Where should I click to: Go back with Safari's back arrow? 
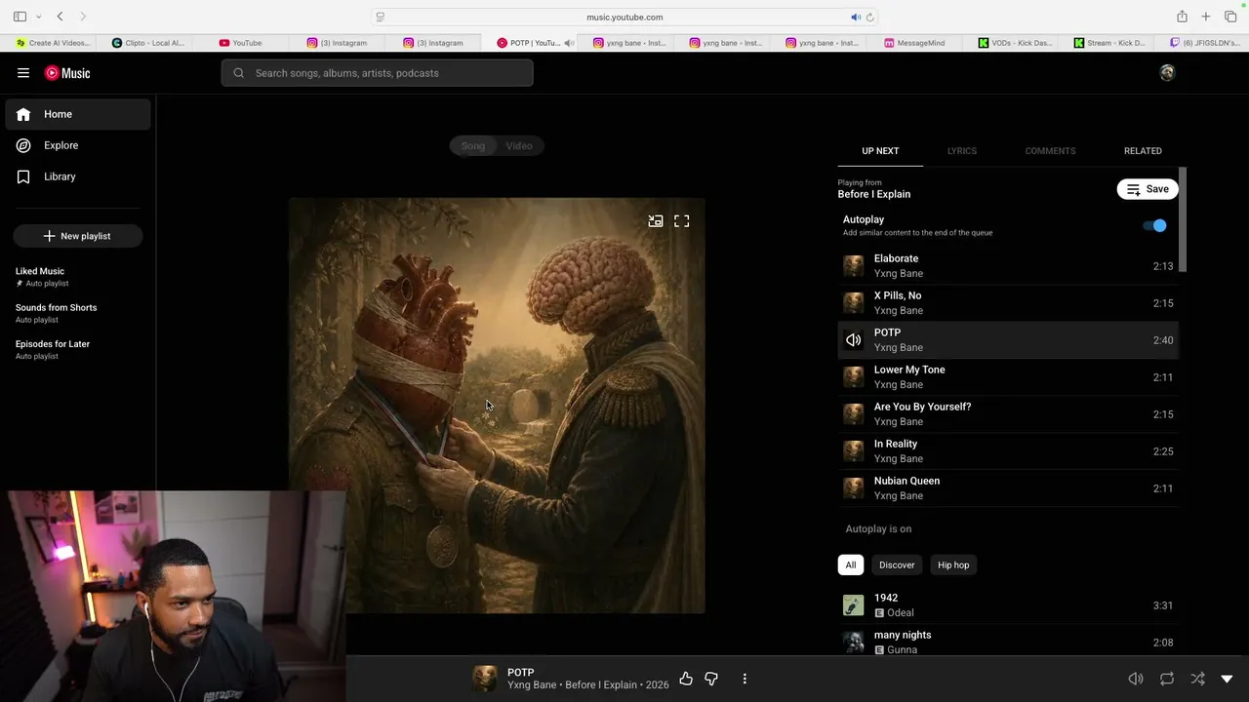coord(60,17)
